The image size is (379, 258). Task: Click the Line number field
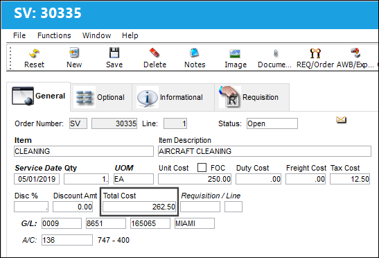pyautogui.click(x=175, y=123)
